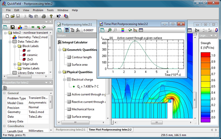Screen dimensions: 221x139
Task: Toggle the Surface energy checkbox
Action: point(69,117)
